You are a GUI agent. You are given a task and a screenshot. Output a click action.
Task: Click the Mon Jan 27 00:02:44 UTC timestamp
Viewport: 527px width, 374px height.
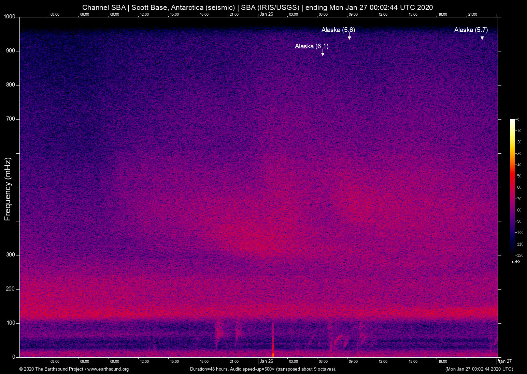point(479,369)
